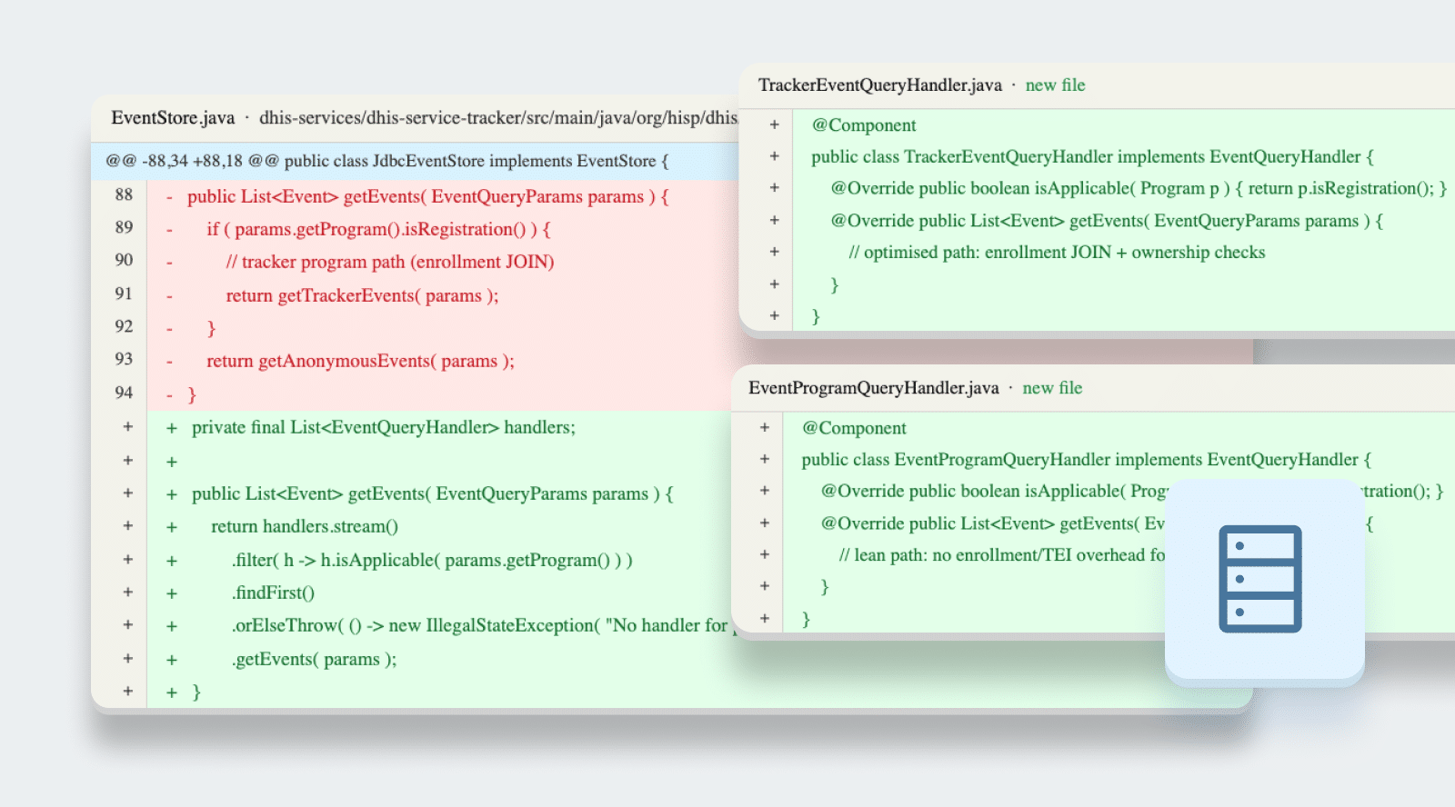The width and height of the screenshot is (1455, 807).
Task: Click the TrackerEventQueryHandler.java file name
Action: click(880, 85)
